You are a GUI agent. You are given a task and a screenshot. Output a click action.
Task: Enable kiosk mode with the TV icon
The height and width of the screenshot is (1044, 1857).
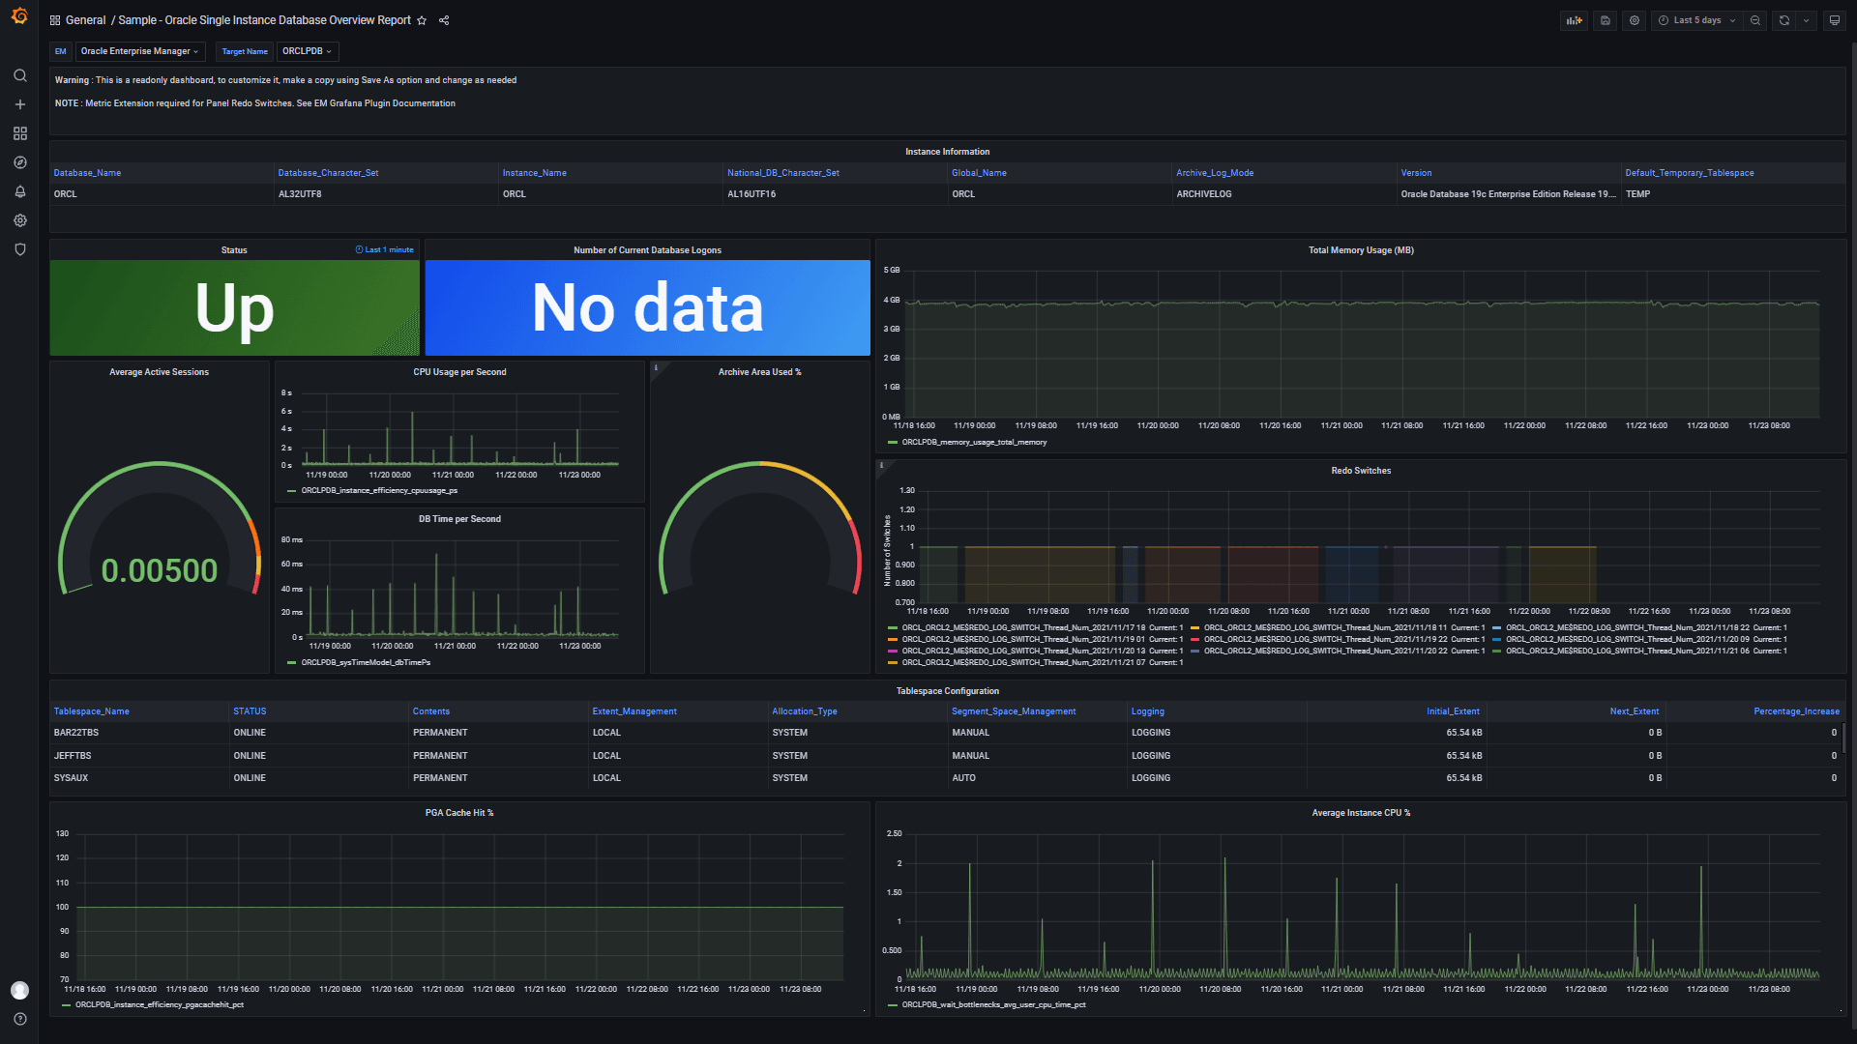click(1835, 20)
